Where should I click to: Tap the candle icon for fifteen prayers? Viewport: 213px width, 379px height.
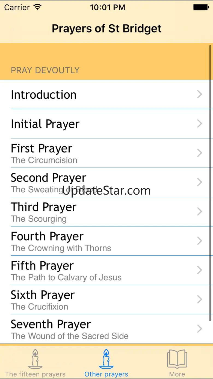click(x=35, y=359)
